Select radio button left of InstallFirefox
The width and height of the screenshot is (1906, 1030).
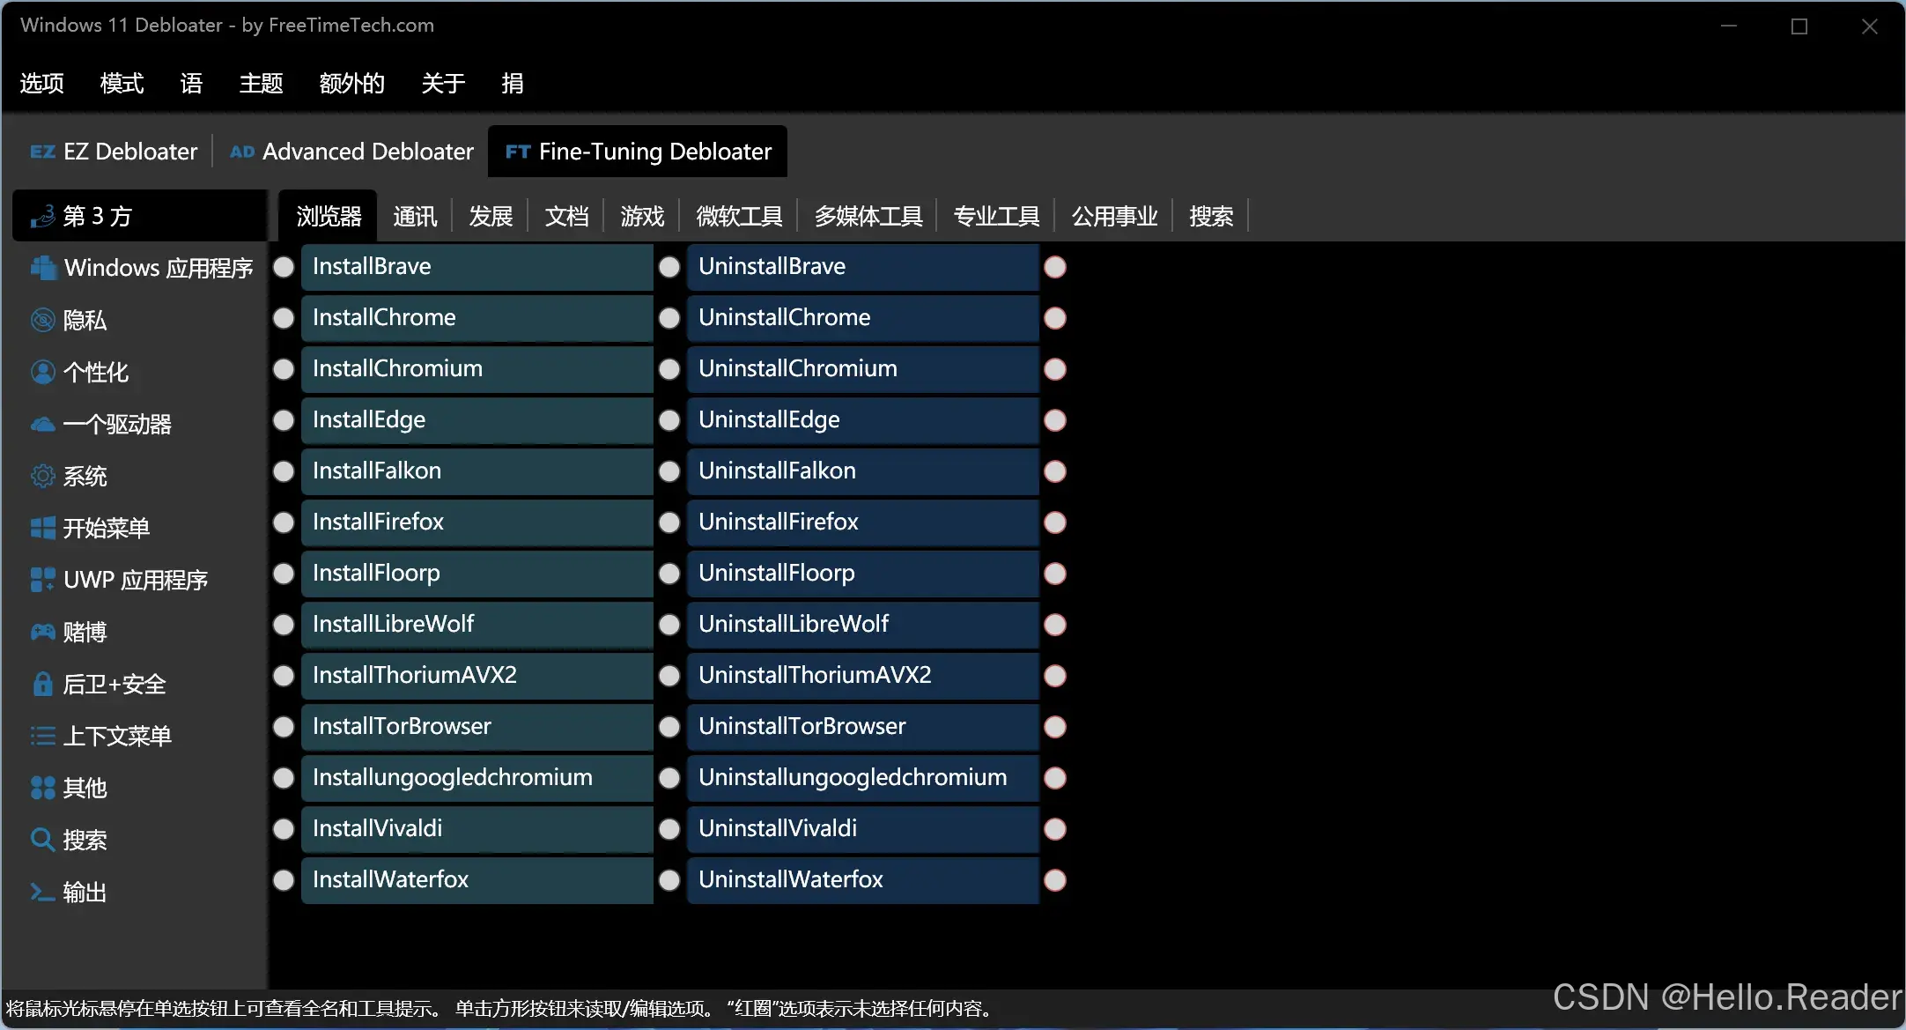coord(284,522)
